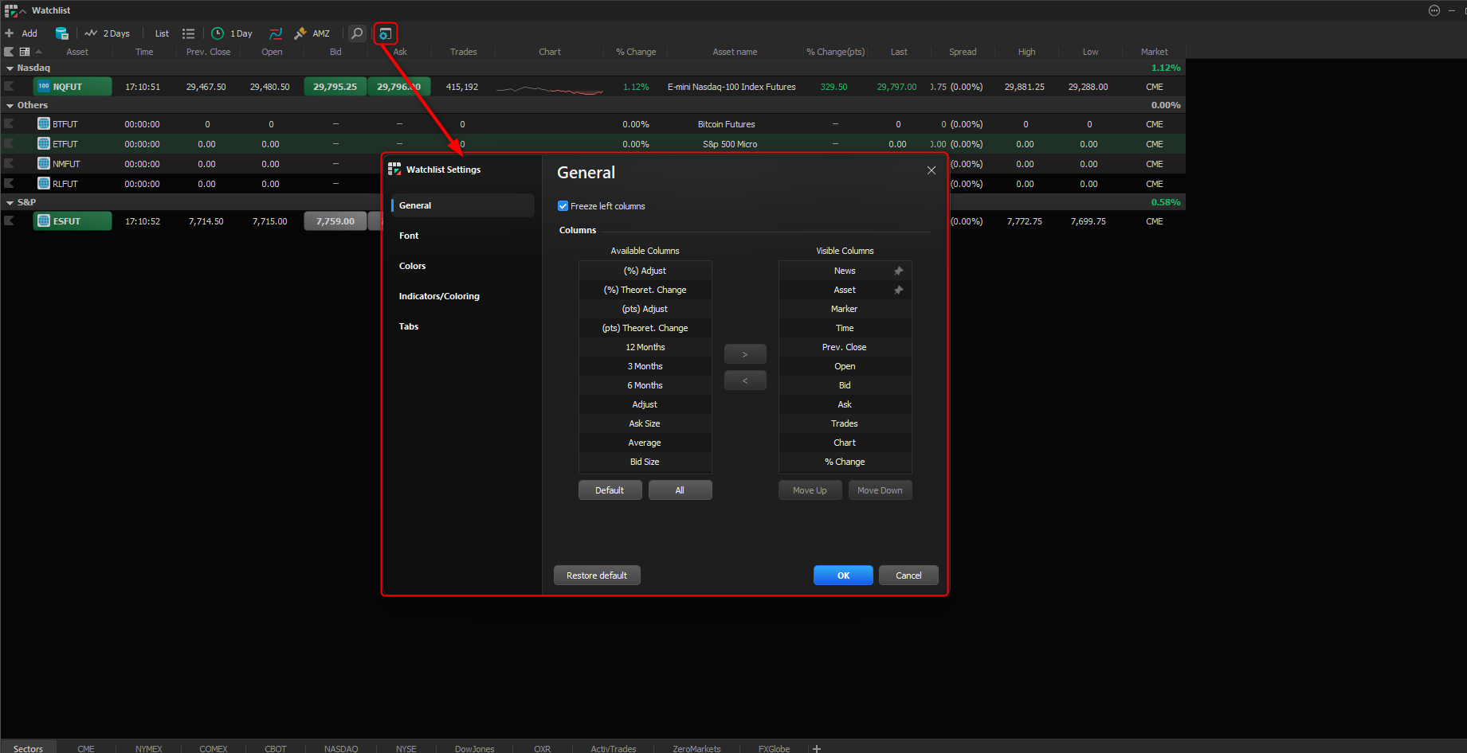Add a new watchlist tab with plus
The image size is (1467, 753).
coord(817,748)
